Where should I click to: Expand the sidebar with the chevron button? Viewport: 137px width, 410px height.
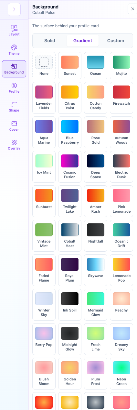[14, 9]
